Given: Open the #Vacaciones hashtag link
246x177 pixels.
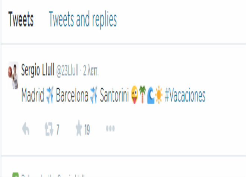Looking at the screenshot, I should (185, 95).
